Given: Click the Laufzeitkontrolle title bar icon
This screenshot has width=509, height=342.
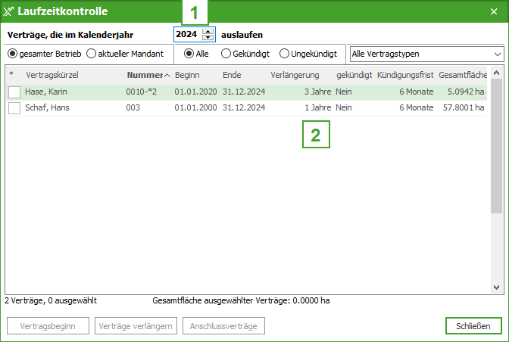Looking at the screenshot, I should (10, 11).
